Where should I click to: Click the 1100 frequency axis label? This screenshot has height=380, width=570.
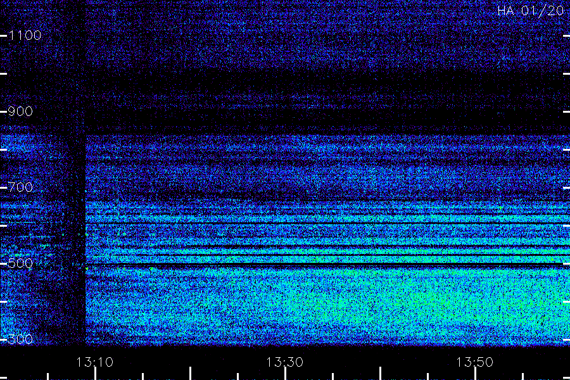point(25,35)
